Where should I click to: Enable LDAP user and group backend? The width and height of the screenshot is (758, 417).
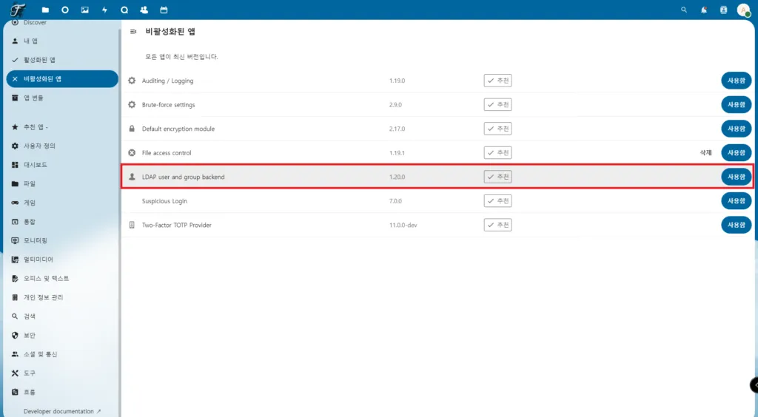point(737,177)
